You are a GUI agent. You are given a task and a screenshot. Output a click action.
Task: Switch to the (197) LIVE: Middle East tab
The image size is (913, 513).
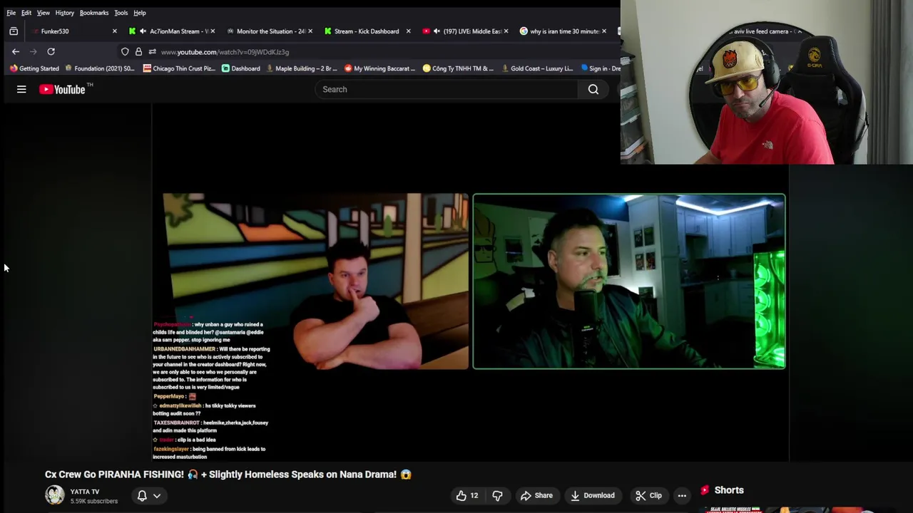click(x=465, y=31)
